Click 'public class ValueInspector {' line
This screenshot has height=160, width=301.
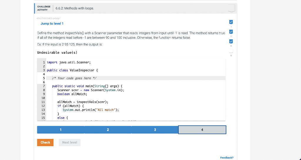click(72, 70)
